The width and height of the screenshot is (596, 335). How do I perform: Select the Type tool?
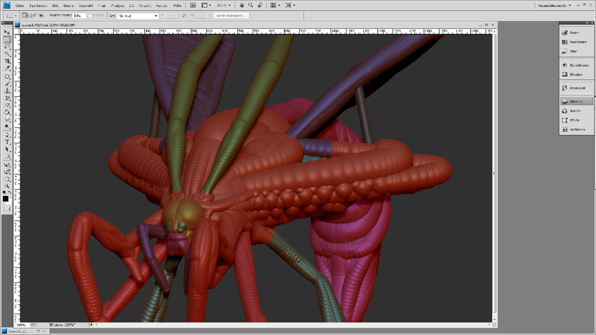[7, 142]
